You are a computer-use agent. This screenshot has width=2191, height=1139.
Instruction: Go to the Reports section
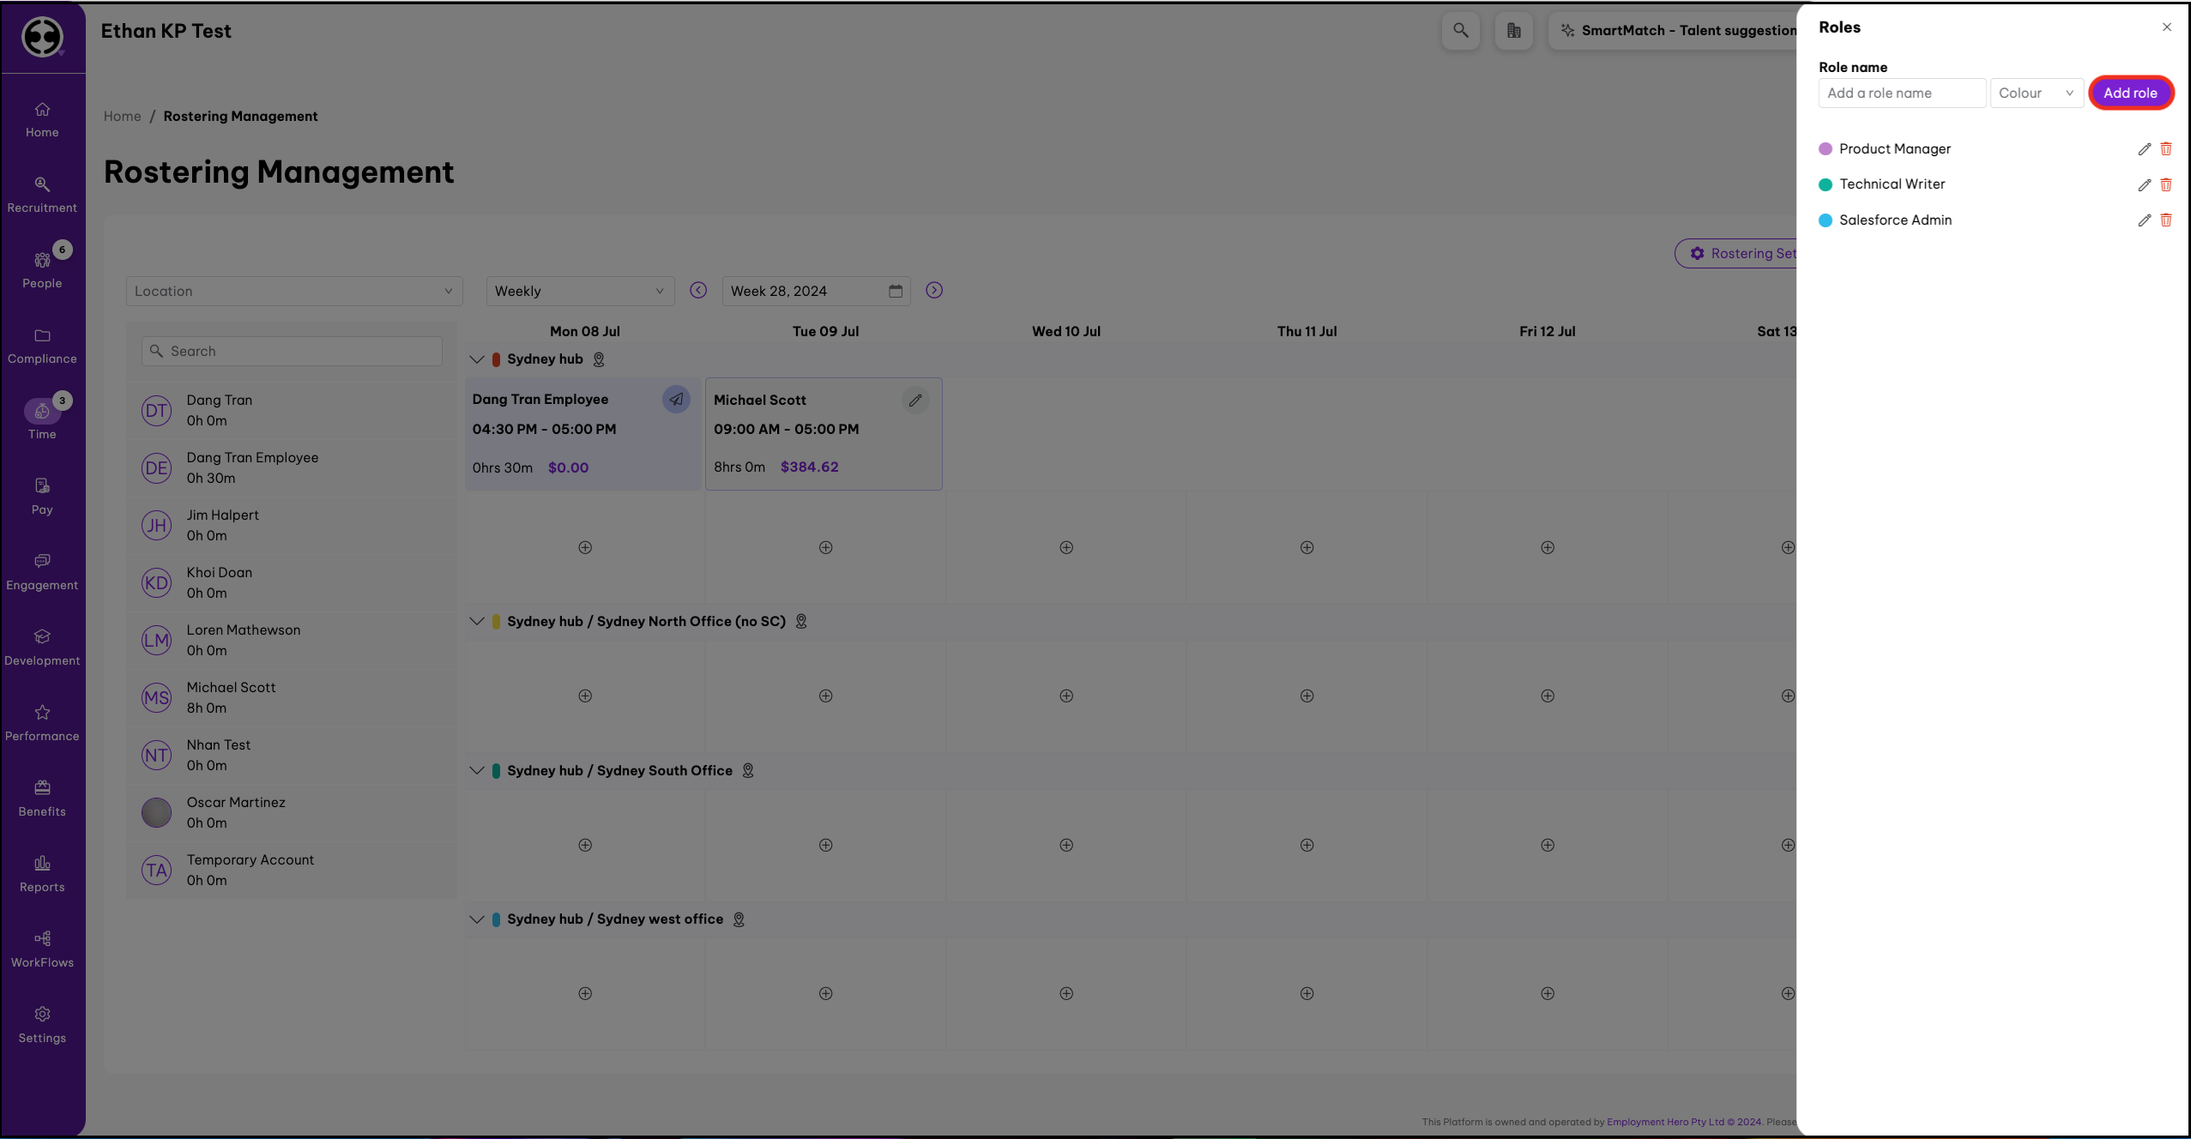point(42,874)
